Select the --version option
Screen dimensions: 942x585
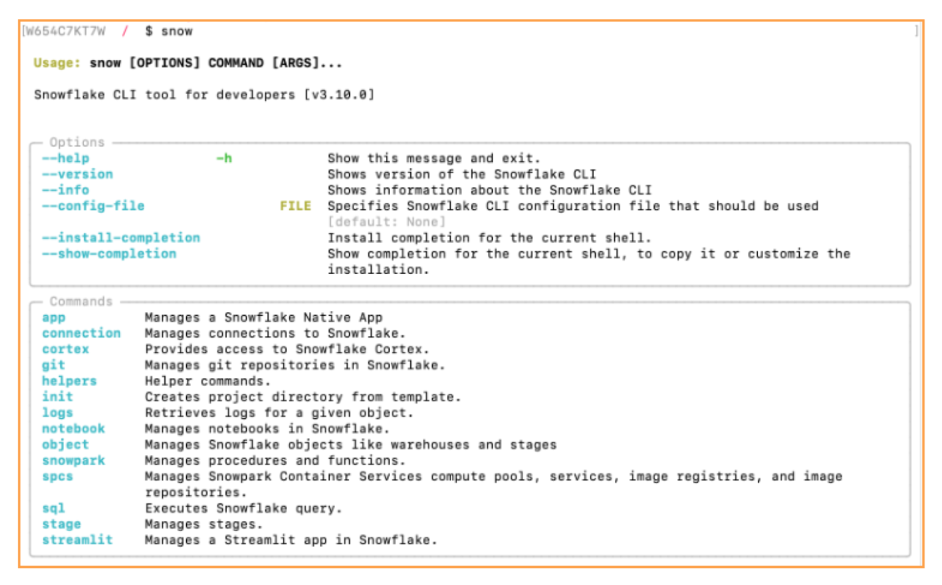pyautogui.click(x=78, y=174)
